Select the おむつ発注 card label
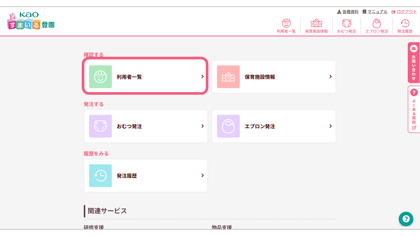Viewport: 420px width, 236px height. (129, 127)
